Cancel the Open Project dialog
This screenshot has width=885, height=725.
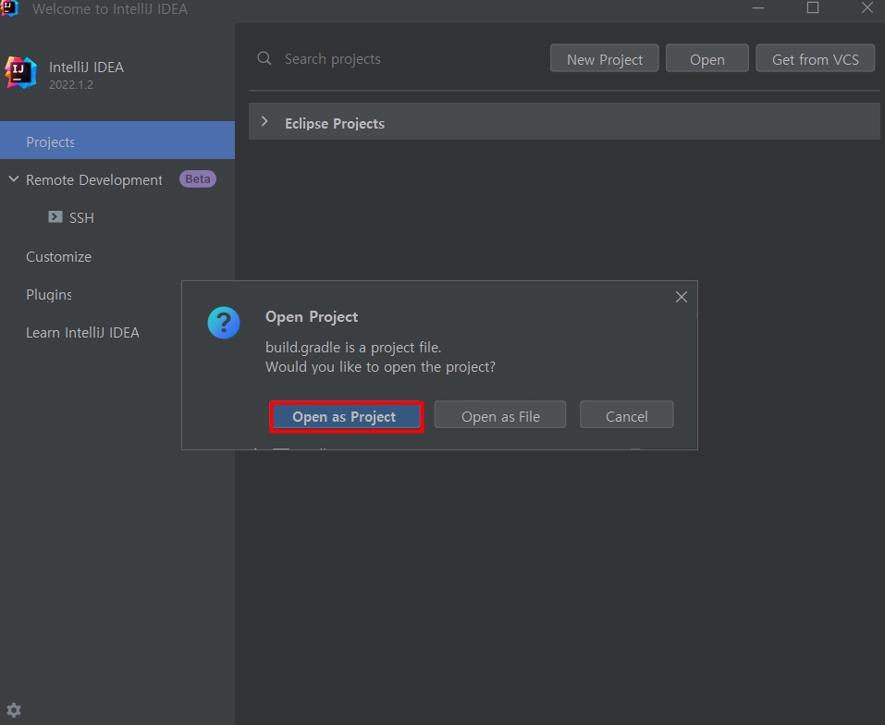626,415
